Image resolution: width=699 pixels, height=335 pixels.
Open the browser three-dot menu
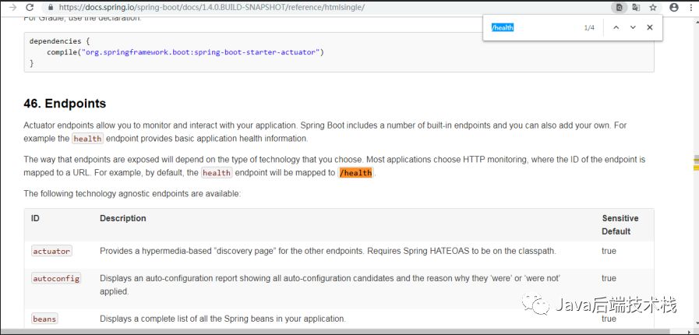[691, 8]
